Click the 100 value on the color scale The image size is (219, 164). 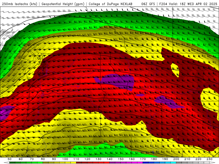[65, 159]
